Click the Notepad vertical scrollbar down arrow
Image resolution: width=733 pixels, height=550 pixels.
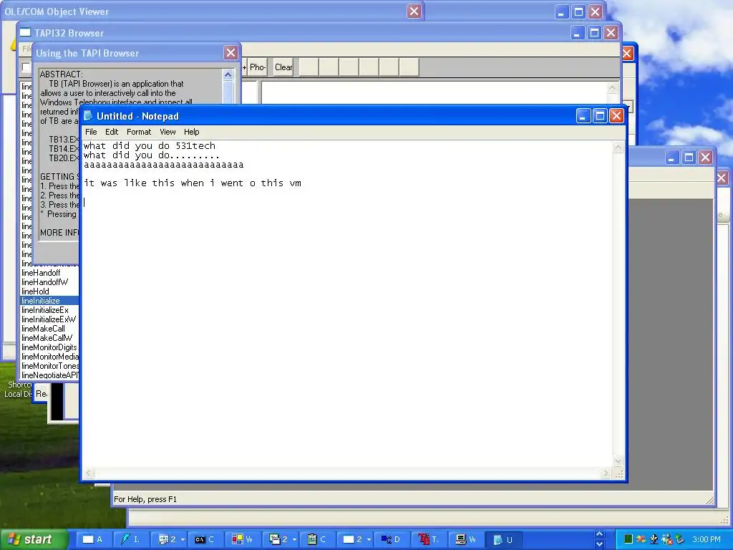coord(618,461)
